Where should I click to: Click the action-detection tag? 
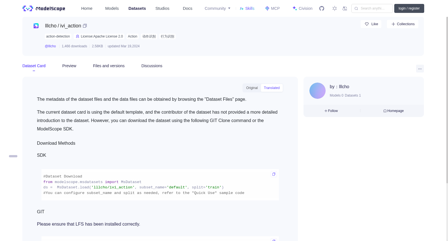[58, 36]
